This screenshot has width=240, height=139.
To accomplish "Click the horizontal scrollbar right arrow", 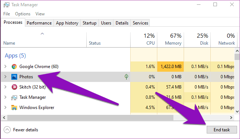I will [231, 117].
